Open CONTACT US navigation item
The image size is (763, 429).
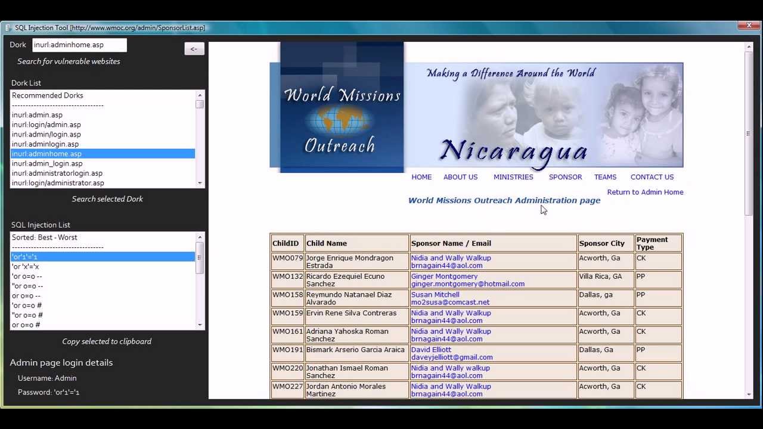(652, 177)
